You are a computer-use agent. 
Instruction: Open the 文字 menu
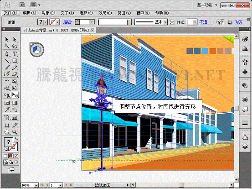click(x=67, y=13)
